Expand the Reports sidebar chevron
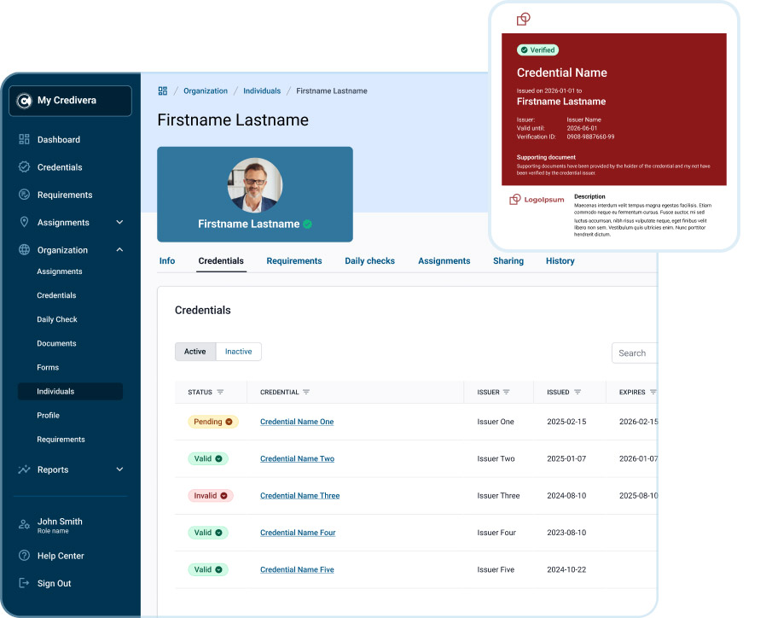Viewport: 772px width, 618px height. click(x=119, y=469)
